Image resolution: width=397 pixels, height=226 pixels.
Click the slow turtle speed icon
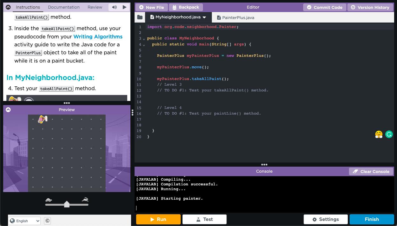tap(49, 200)
